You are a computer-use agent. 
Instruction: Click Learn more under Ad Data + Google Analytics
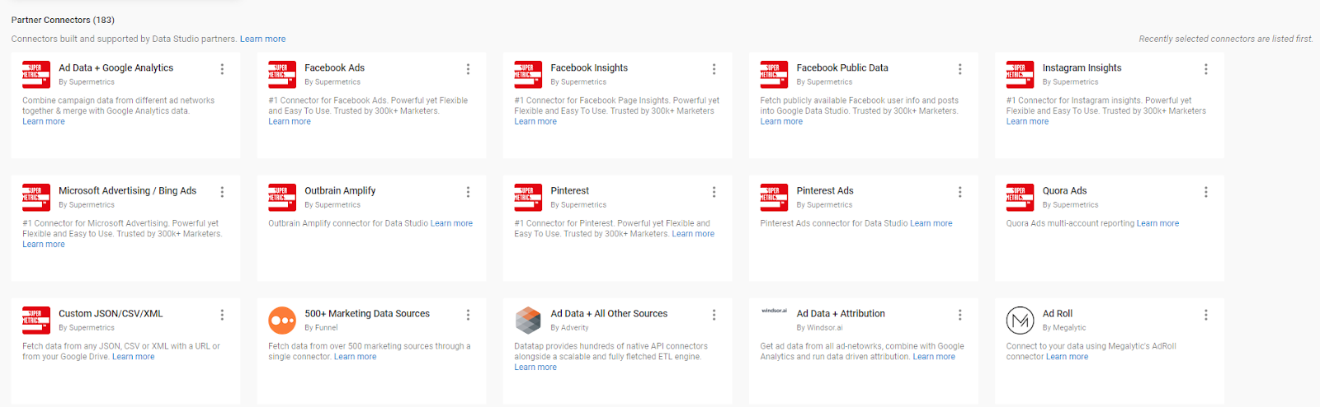[44, 121]
